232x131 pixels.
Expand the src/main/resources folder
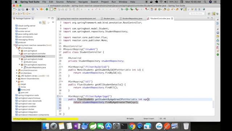coord(17,70)
